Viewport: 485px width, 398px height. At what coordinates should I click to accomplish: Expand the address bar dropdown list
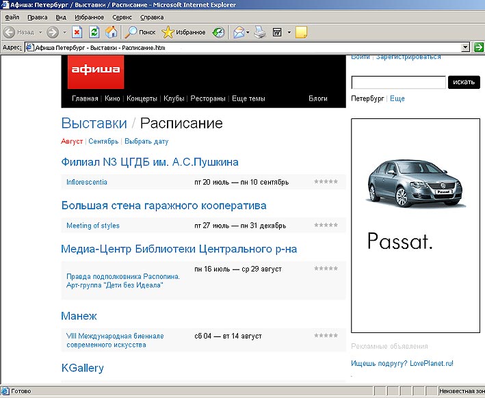(465, 47)
